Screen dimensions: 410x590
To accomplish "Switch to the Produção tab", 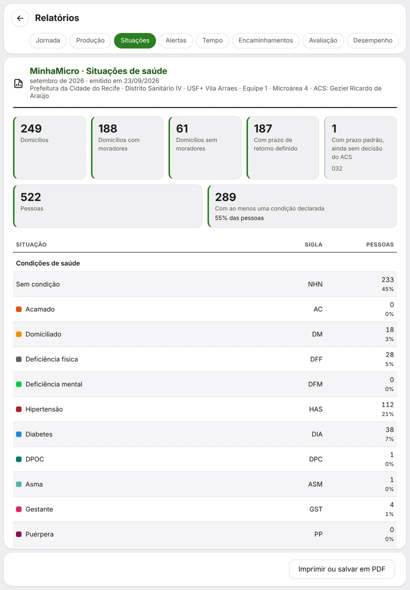I will [x=90, y=40].
